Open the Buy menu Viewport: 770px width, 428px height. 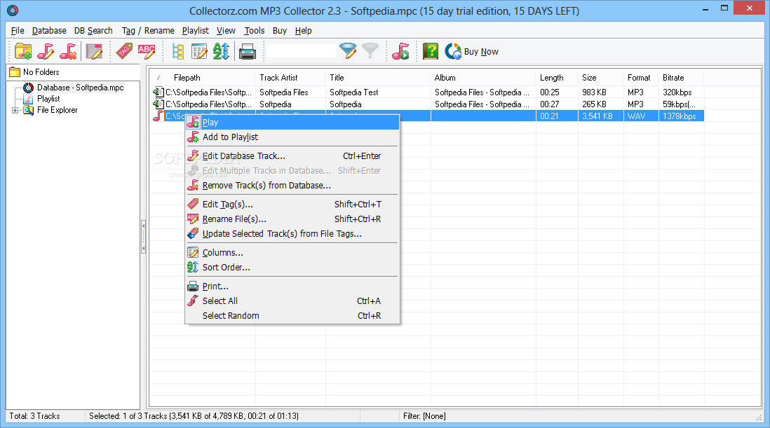tap(280, 30)
